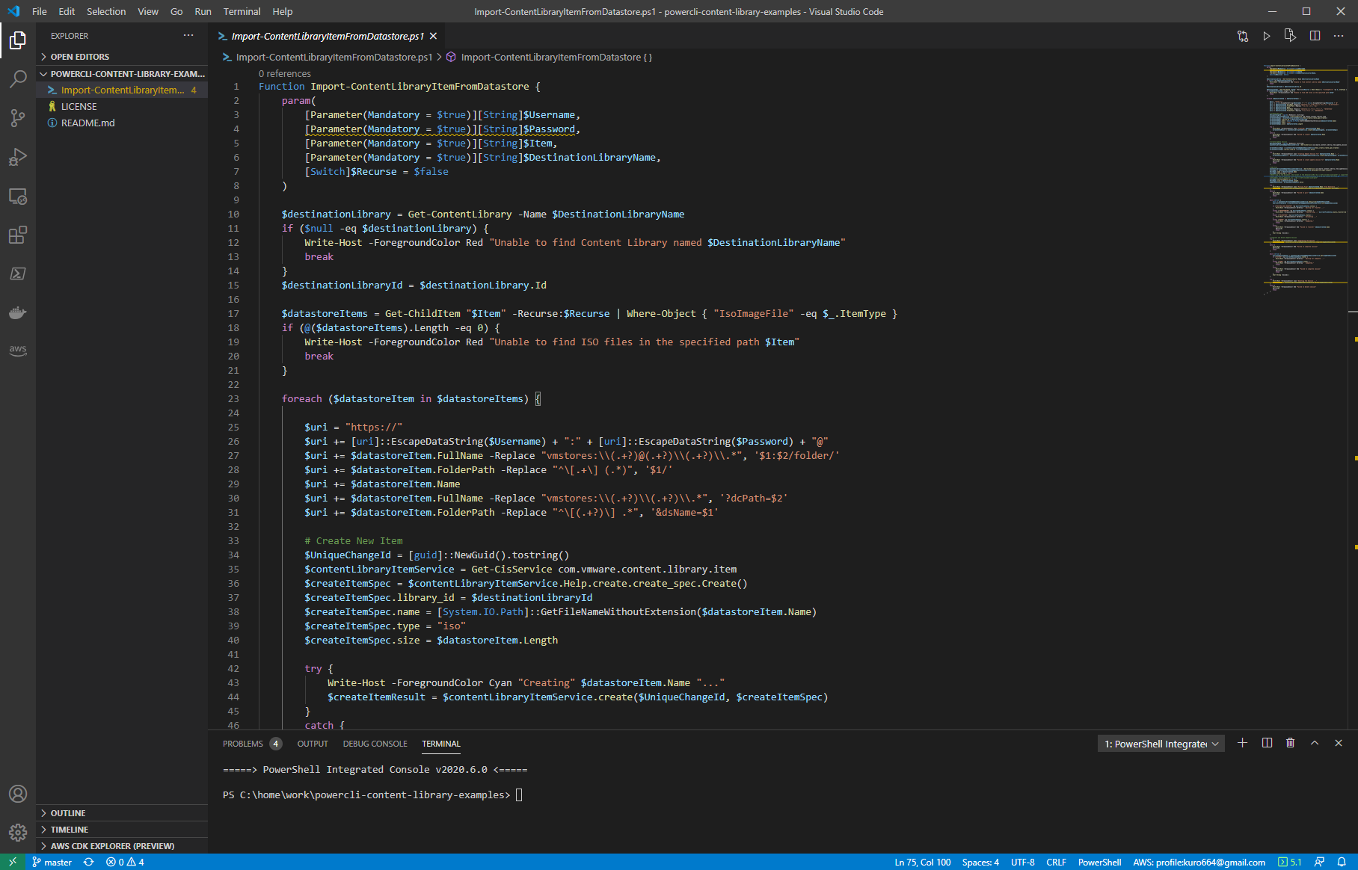Close the terminal panel
The width and height of the screenshot is (1358, 870).
point(1339,743)
